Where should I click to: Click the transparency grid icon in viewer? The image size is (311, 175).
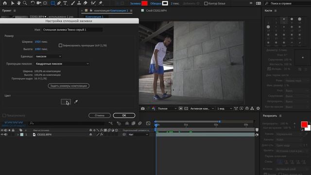(186, 108)
